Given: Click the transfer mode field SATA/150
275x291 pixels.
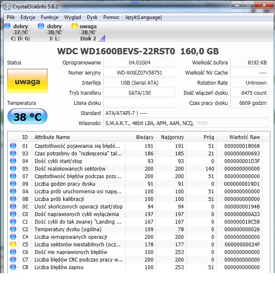Looking at the screenshot, I should (139, 93).
